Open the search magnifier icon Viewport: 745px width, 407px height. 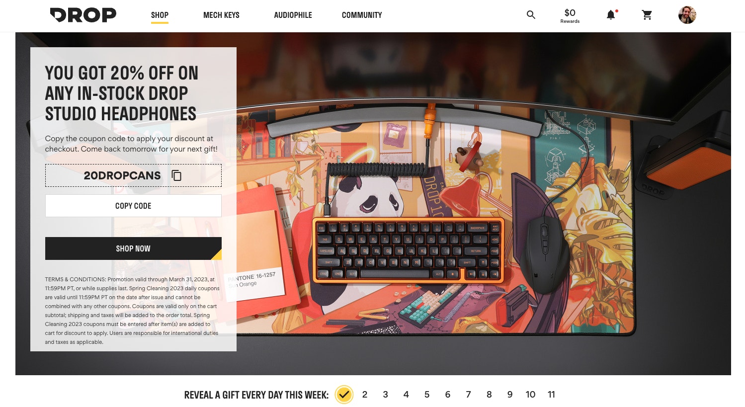pos(531,15)
